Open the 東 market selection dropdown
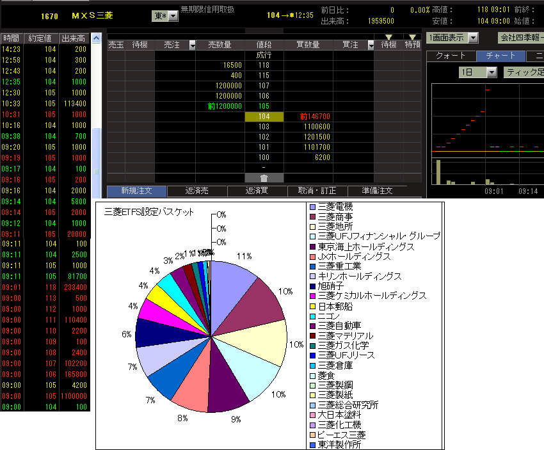The height and width of the screenshot is (450, 544). tap(173, 15)
